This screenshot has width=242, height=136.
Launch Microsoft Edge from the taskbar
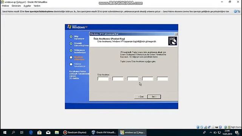pos(31,133)
